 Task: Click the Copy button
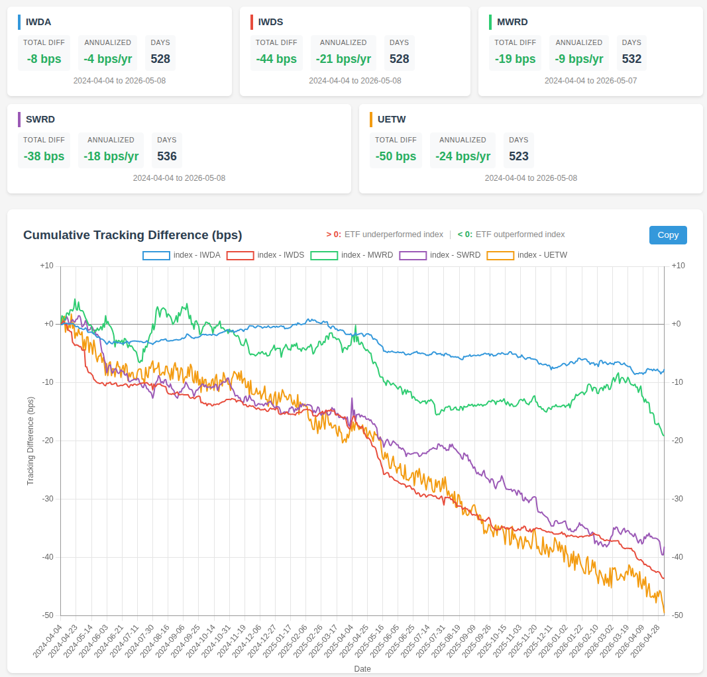(668, 235)
